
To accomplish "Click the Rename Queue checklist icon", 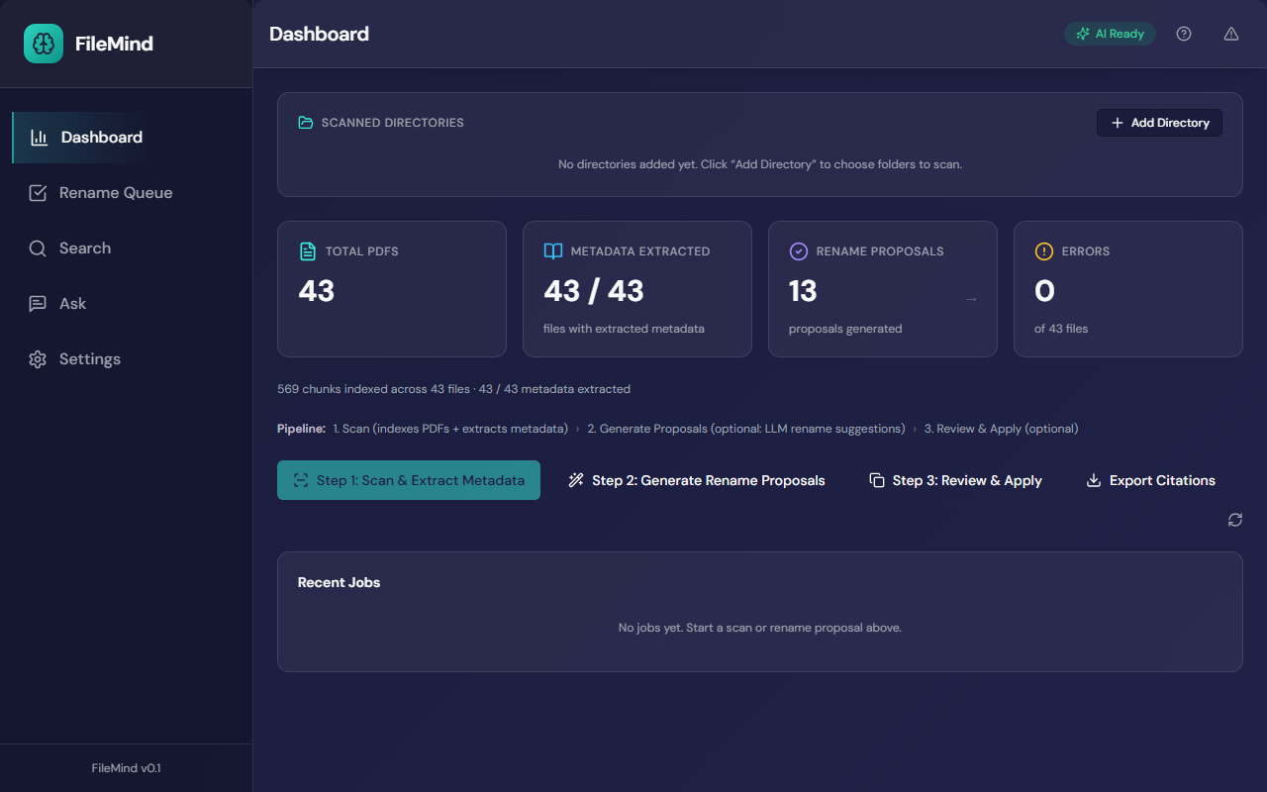I will (x=37, y=192).
